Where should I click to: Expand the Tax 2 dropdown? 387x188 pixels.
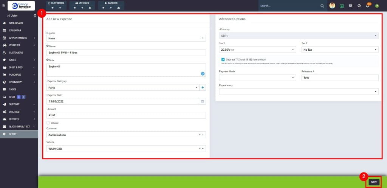pos(340,50)
